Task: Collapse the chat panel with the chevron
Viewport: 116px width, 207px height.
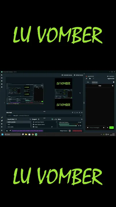Action: tap(84, 74)
